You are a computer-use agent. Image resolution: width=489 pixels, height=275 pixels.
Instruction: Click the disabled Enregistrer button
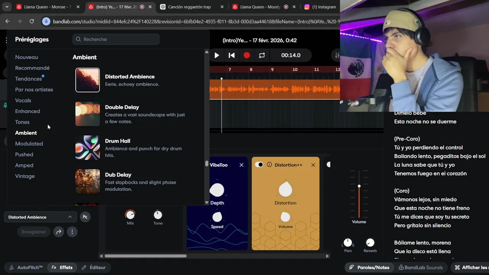(x=34, y=232)
